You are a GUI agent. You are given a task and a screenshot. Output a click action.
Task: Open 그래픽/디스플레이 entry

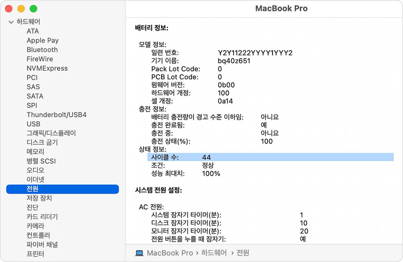coord(51,133)
